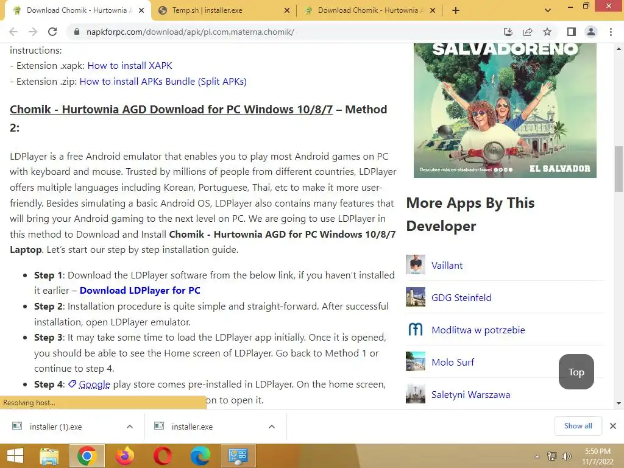Open the Chrome profile avatar
Screen dimensions: 624x468
(591, 32)
